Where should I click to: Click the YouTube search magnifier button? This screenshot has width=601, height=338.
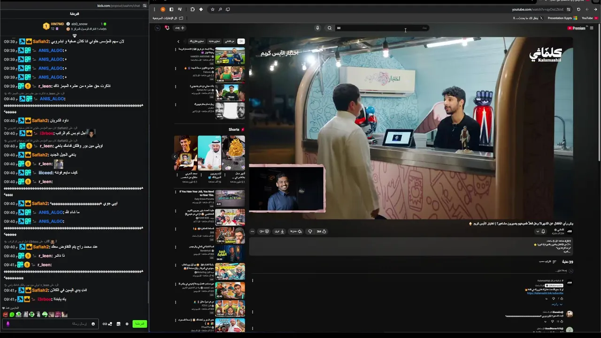click(330, 28)
